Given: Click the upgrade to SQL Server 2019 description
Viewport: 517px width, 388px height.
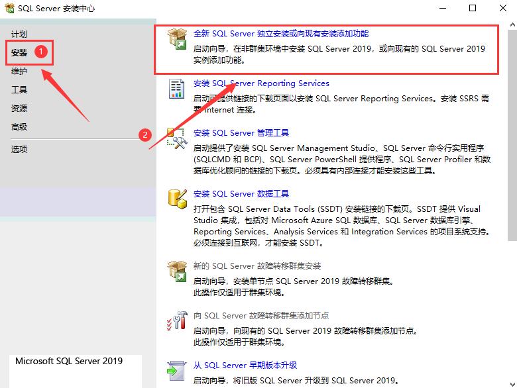Looking at the screenshot, I should pos(296,381).
